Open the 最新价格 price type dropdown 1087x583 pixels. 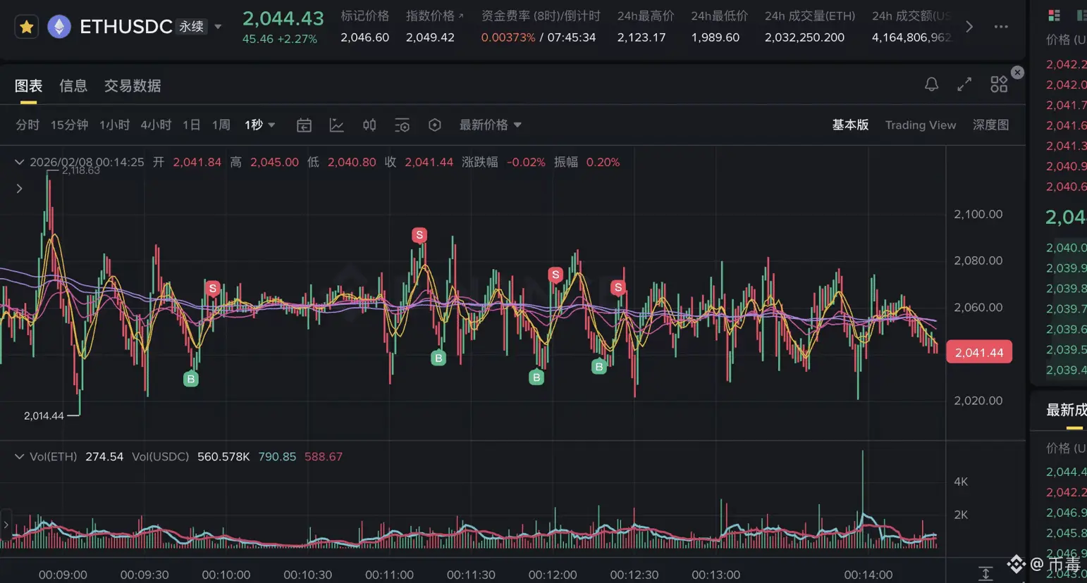[491, 125]
